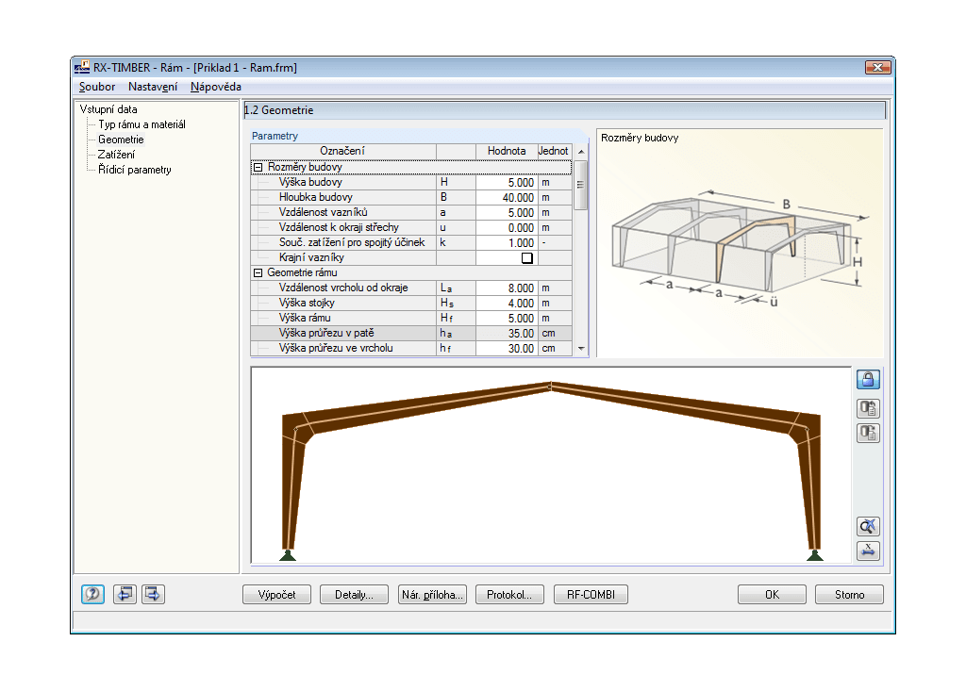Click the view in X direction icon
The width and height of the screenshot is (966, 691).
[x=868, y=551]
